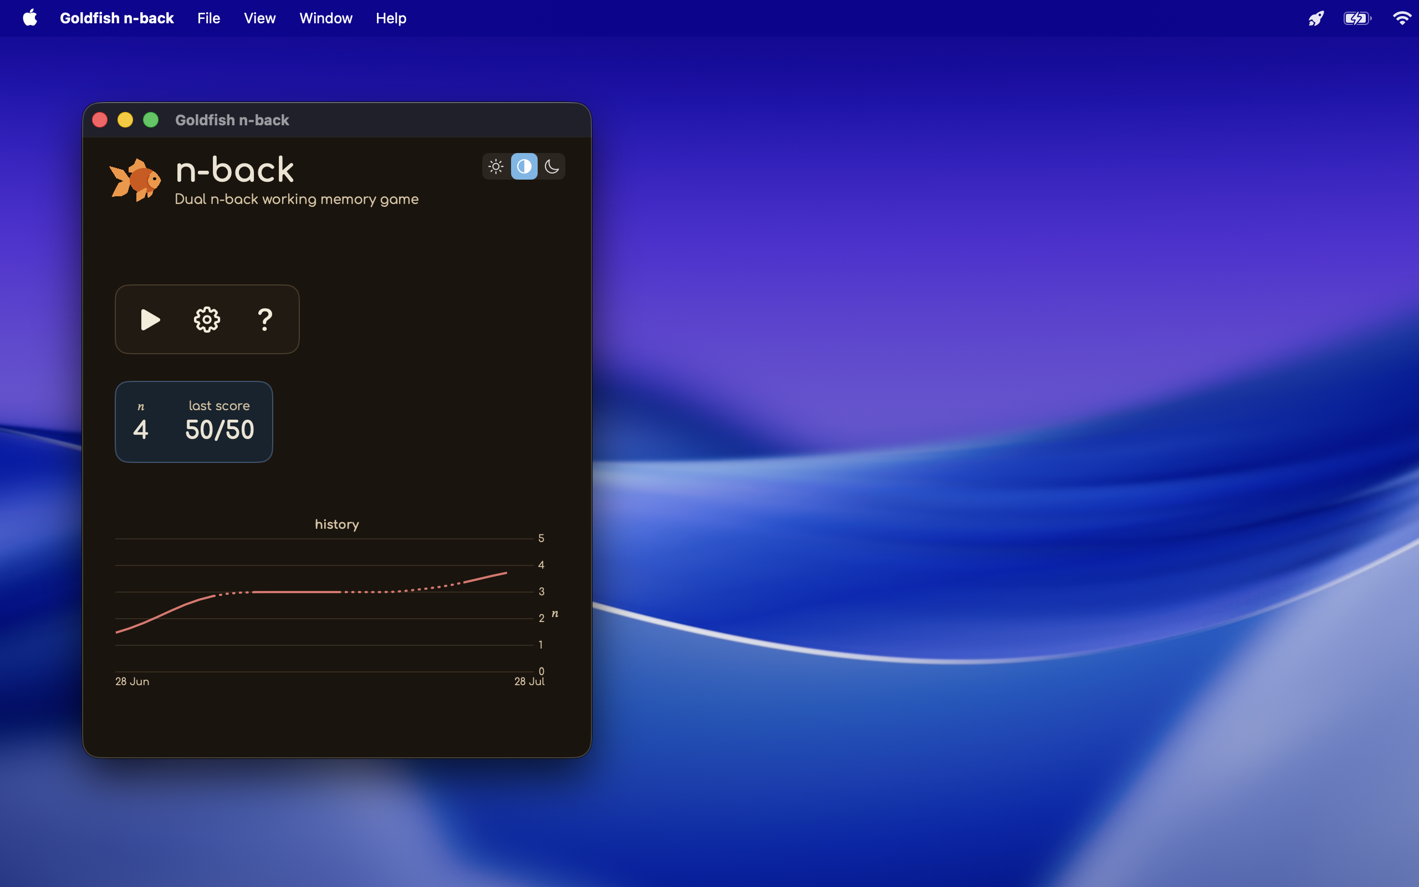Click the n value 4 in score card
The image size is (1419, 887).
[x=141, y=430]
